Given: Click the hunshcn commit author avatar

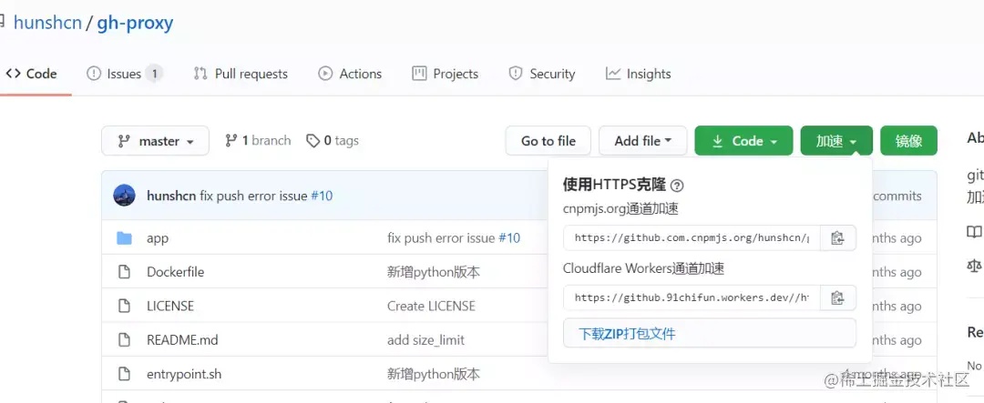Looking at the screenshot, I should 124,196.
